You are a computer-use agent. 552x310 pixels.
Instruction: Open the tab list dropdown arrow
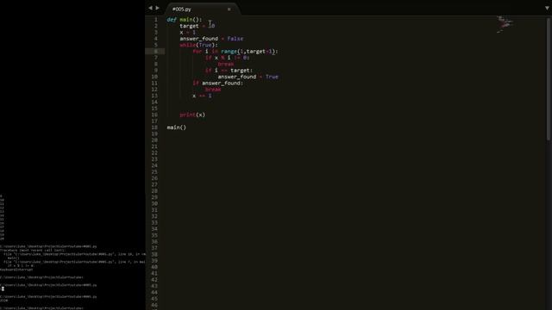548,8
